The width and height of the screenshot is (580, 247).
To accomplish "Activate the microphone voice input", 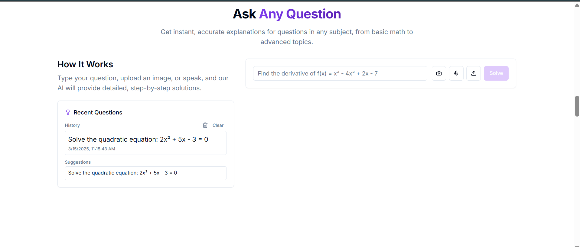I will tap(456, 73).
